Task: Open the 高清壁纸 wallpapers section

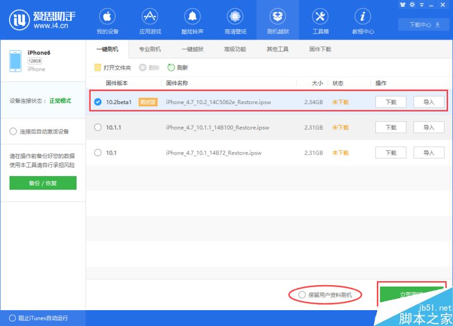Action: (x=235, y=21)
